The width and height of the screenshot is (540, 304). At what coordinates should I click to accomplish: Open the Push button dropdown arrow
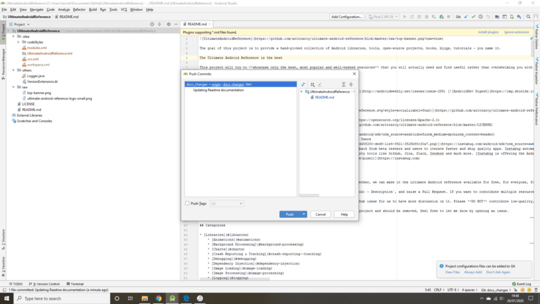click(304, 214)
